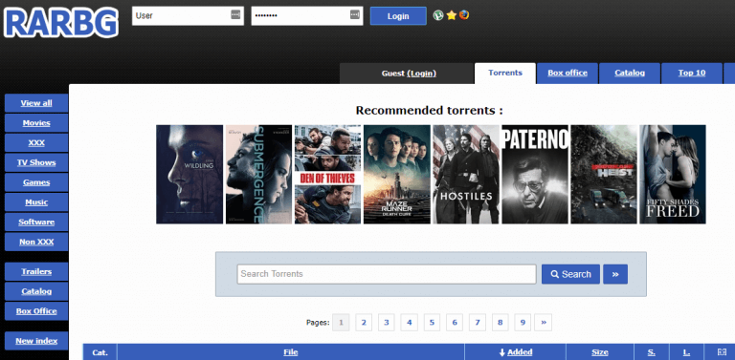Image resolution: width=735 pixels, height=360 pixels.
Task: Click in the Search Torrents input field
Action: (x=387, y=274)
